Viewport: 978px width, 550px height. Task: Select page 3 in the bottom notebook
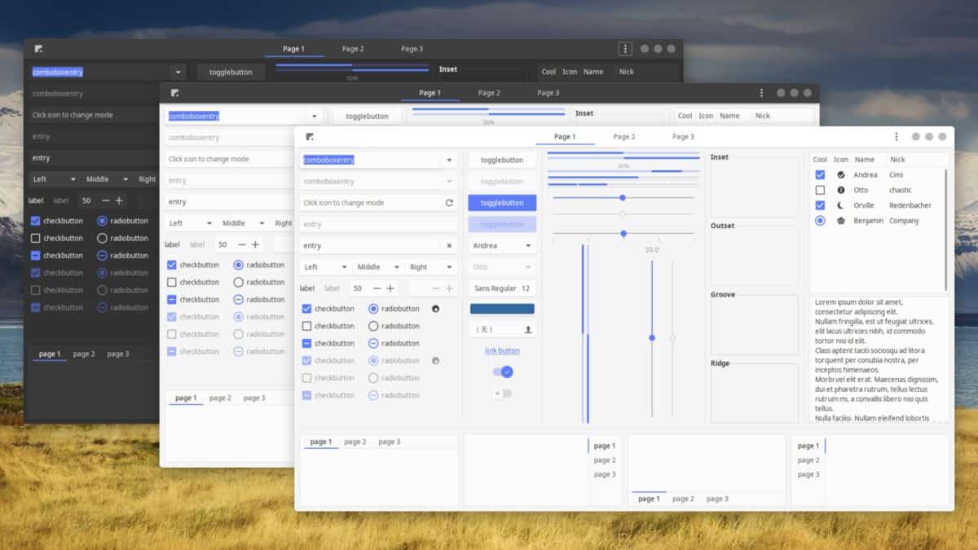389,441
